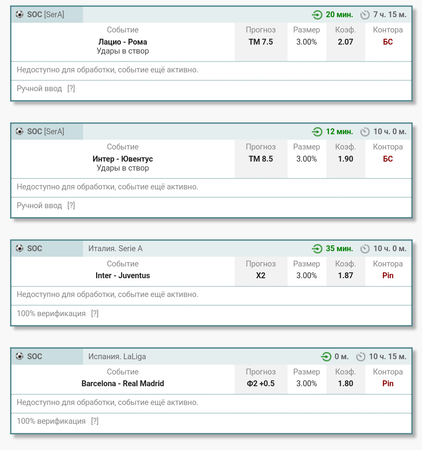Click the Лацио - Рома event title
Viewport: 422px width, 450px height.
[123, 42]
